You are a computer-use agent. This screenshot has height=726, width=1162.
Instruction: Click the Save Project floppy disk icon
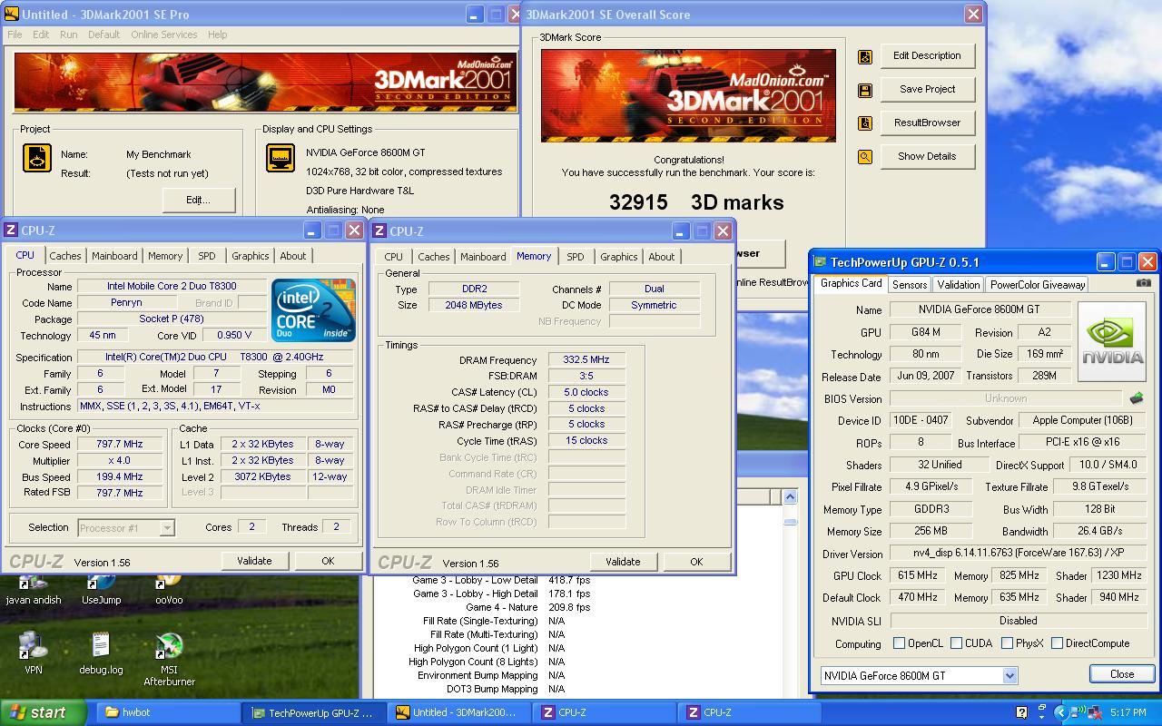pyautogui.click(x=865, y=90)
